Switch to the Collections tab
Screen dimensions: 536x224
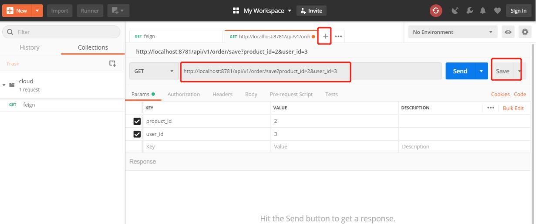[x=93, y=47]
